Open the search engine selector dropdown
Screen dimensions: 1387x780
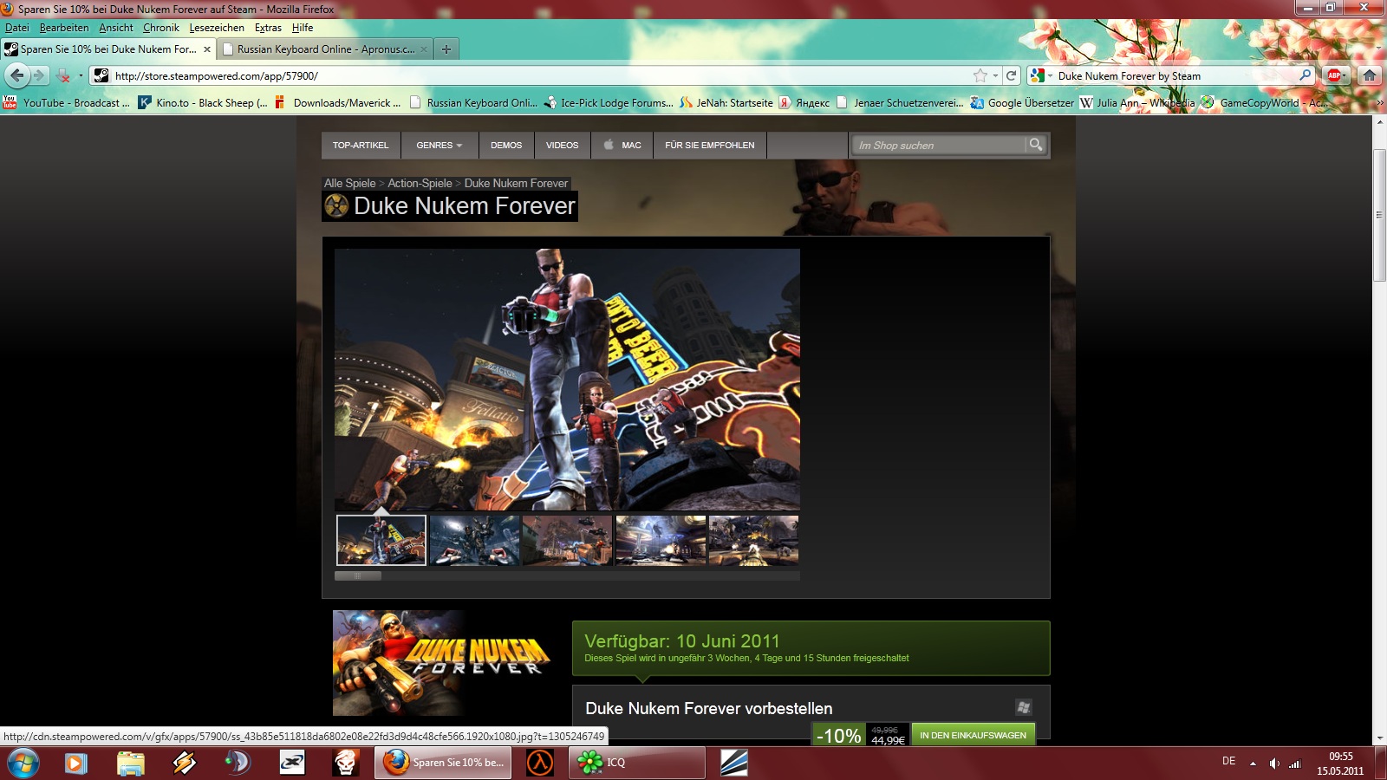click(1040, 75)
